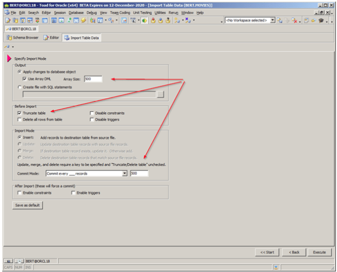This screenshot has width=337, height=272.
Task: Expand the disconnect icon dropdown arrow
Action: tap(194, 21)
